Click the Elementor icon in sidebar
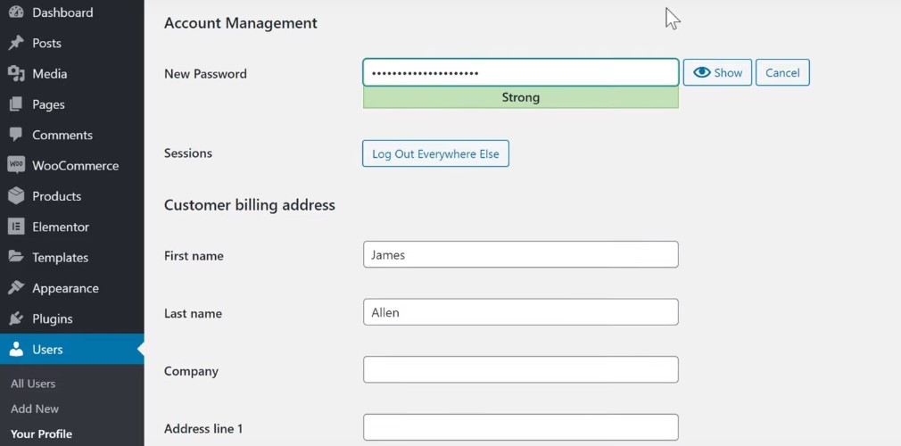Image resolution: width=901 pixels, height=446 pixels. [16, 227]
